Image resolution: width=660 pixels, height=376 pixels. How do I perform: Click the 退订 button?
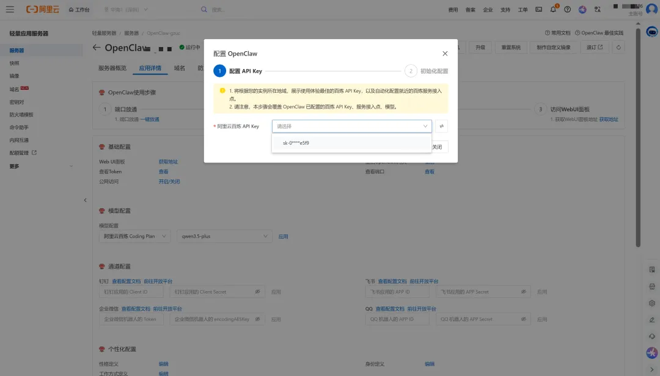point(595,47)
